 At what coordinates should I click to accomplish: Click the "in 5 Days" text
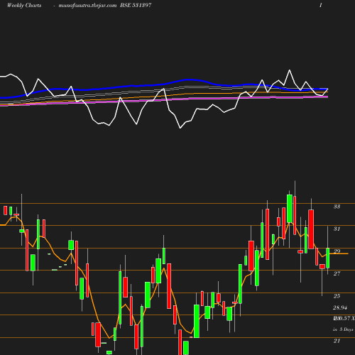coord(343,329)
